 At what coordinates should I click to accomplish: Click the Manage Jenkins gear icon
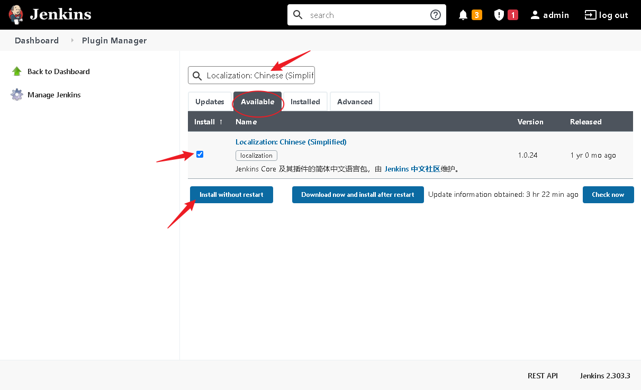tap(17, 95)
